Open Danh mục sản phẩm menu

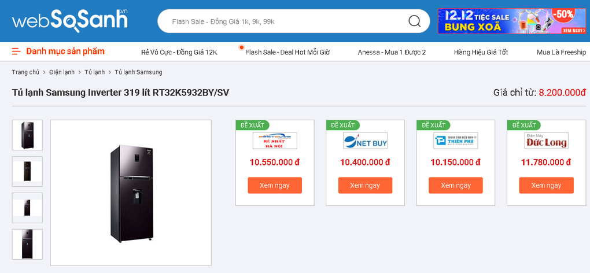point(65,51)
